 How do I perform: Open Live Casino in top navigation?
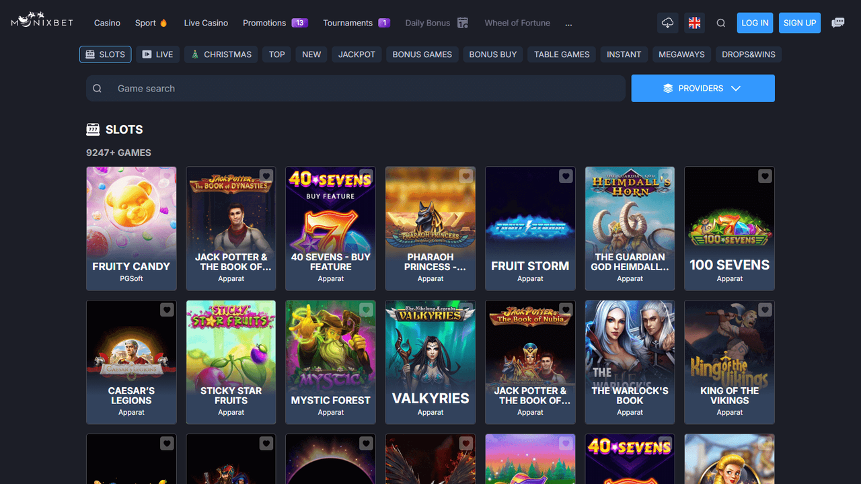tap(206, 23)
